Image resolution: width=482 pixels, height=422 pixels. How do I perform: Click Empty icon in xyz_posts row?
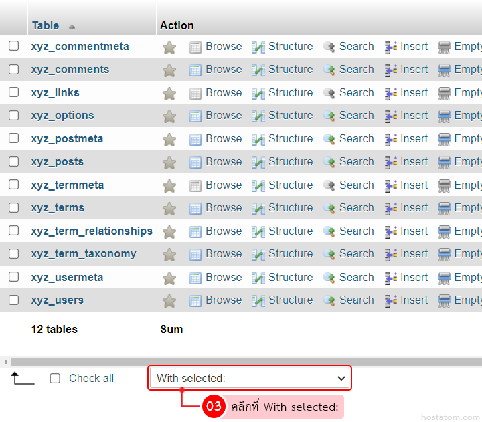[445, 163]
